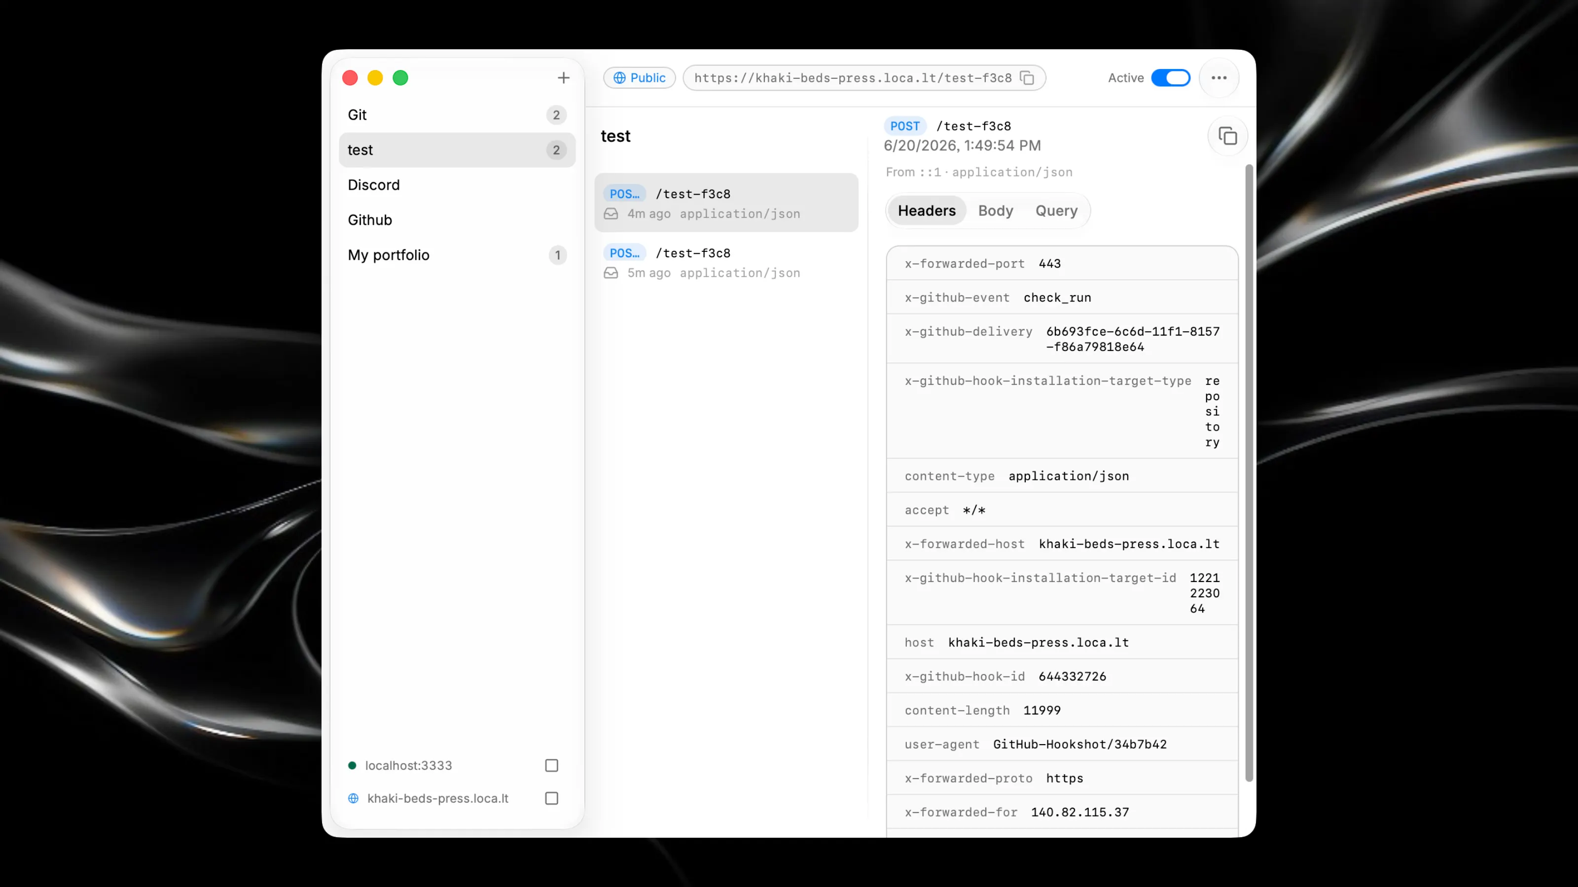Click the x-forwarded-host header row
The height and width of the screenshot is (887, 1578).
1062,544
